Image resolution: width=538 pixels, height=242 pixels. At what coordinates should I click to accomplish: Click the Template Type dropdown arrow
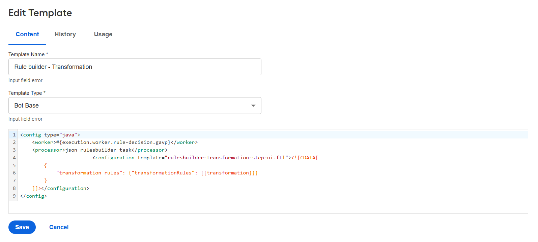click(x=253, y=106)
